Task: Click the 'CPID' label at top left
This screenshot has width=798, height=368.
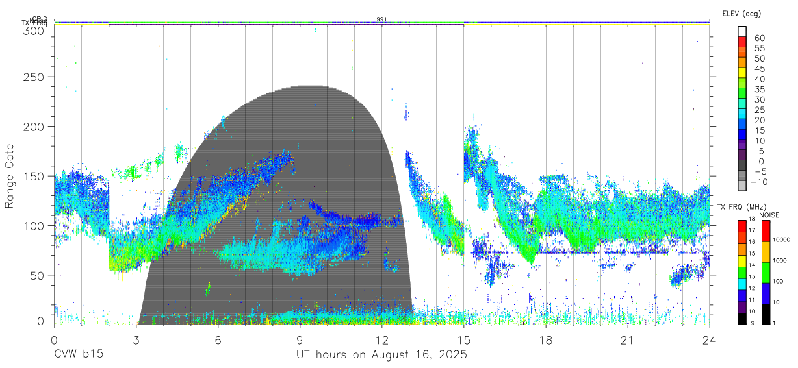Action: coord(40,19)
